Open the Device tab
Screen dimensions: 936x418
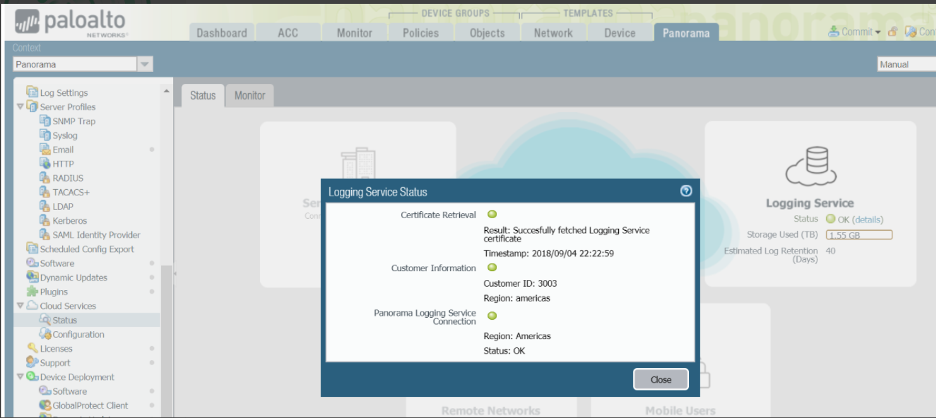tap(620, 33)
